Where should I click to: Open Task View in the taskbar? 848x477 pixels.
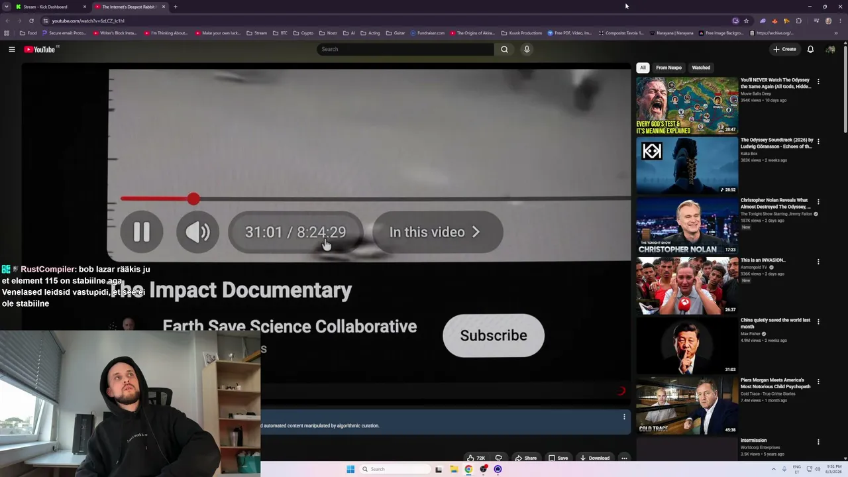(x=439, y=469)
